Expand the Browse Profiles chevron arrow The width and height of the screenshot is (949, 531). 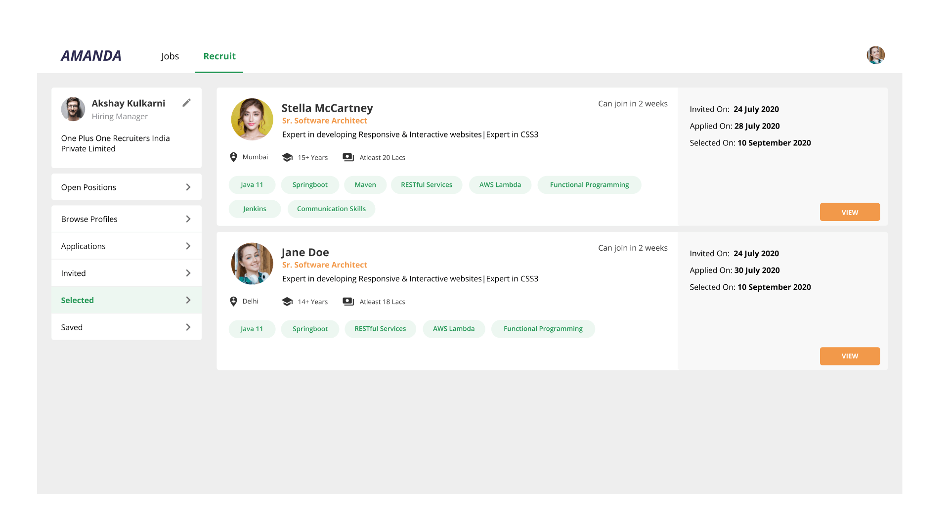coord(188,219)
